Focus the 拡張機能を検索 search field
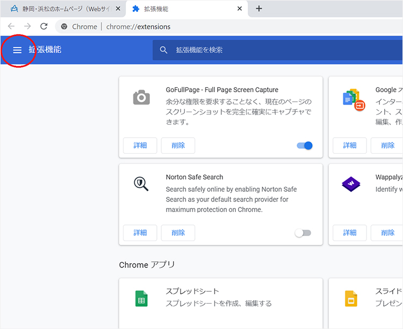403x329 pixels. [x=278, y=50]
